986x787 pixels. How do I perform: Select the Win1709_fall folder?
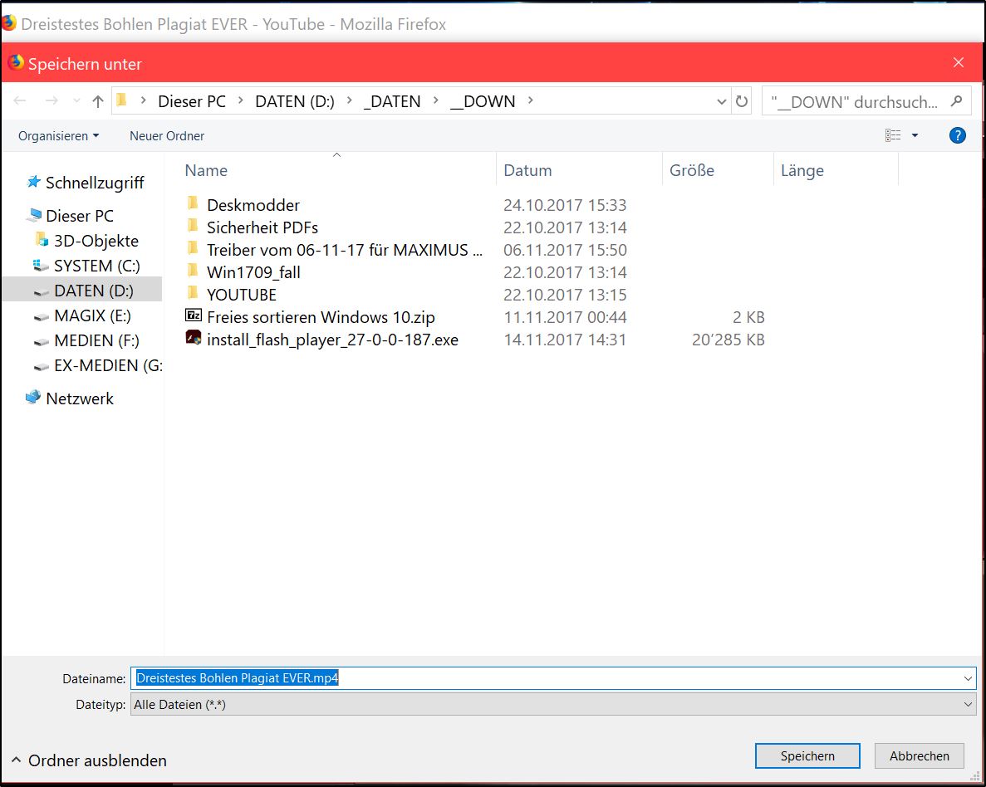[x=253, y=273]
